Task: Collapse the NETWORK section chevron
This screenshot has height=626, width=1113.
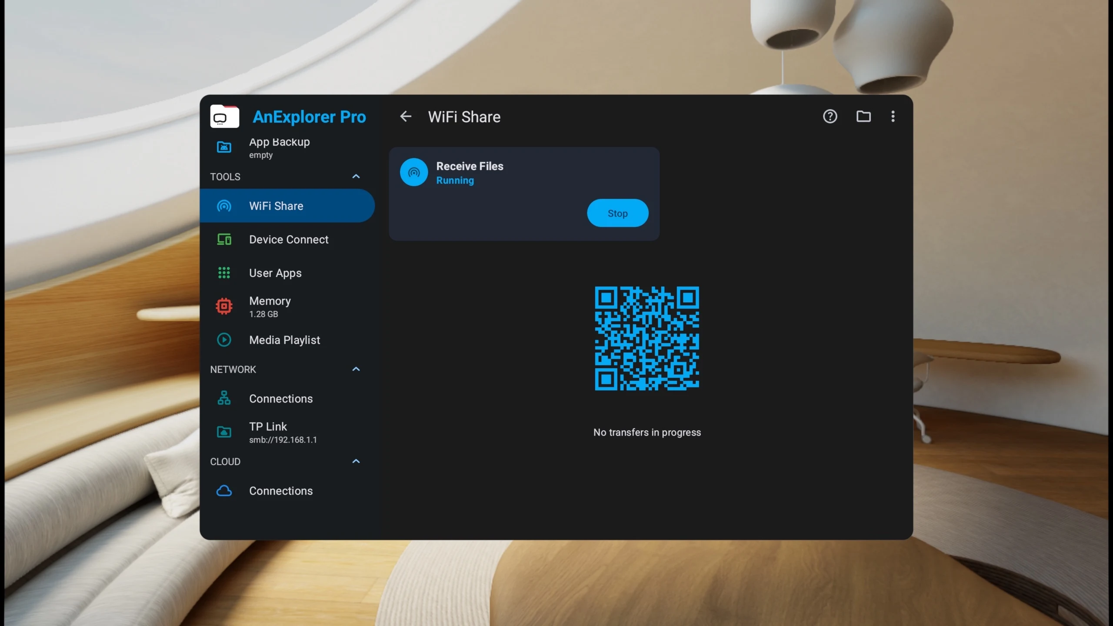Action: [x=356, y=370]
